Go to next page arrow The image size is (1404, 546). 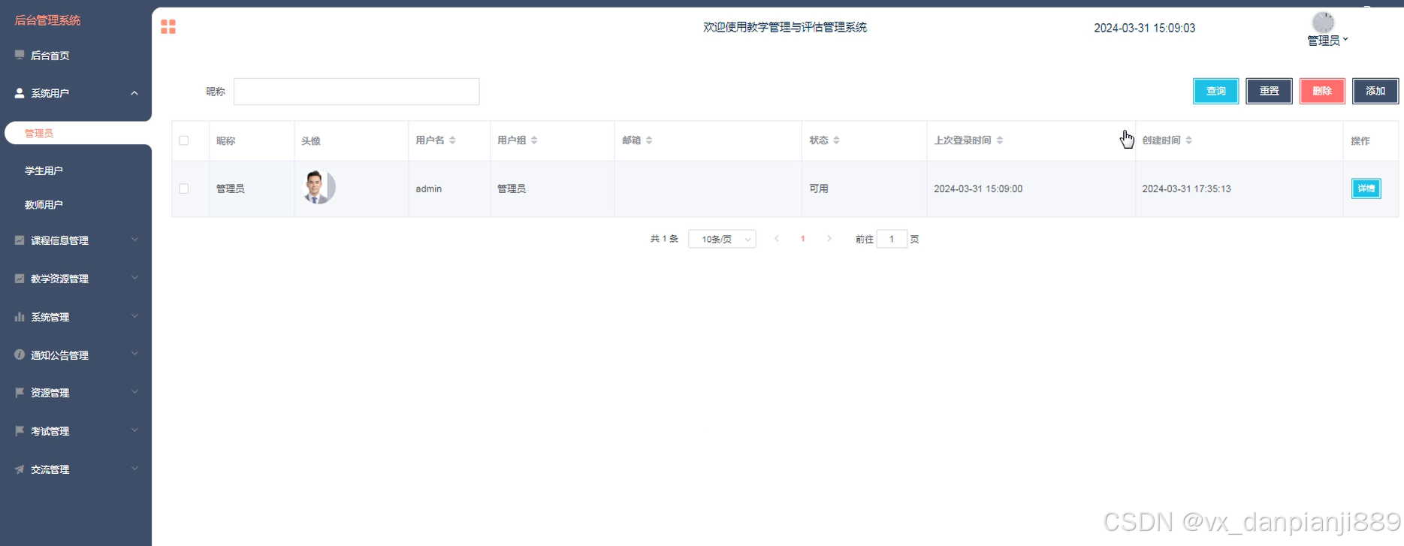tap(829, 239)
